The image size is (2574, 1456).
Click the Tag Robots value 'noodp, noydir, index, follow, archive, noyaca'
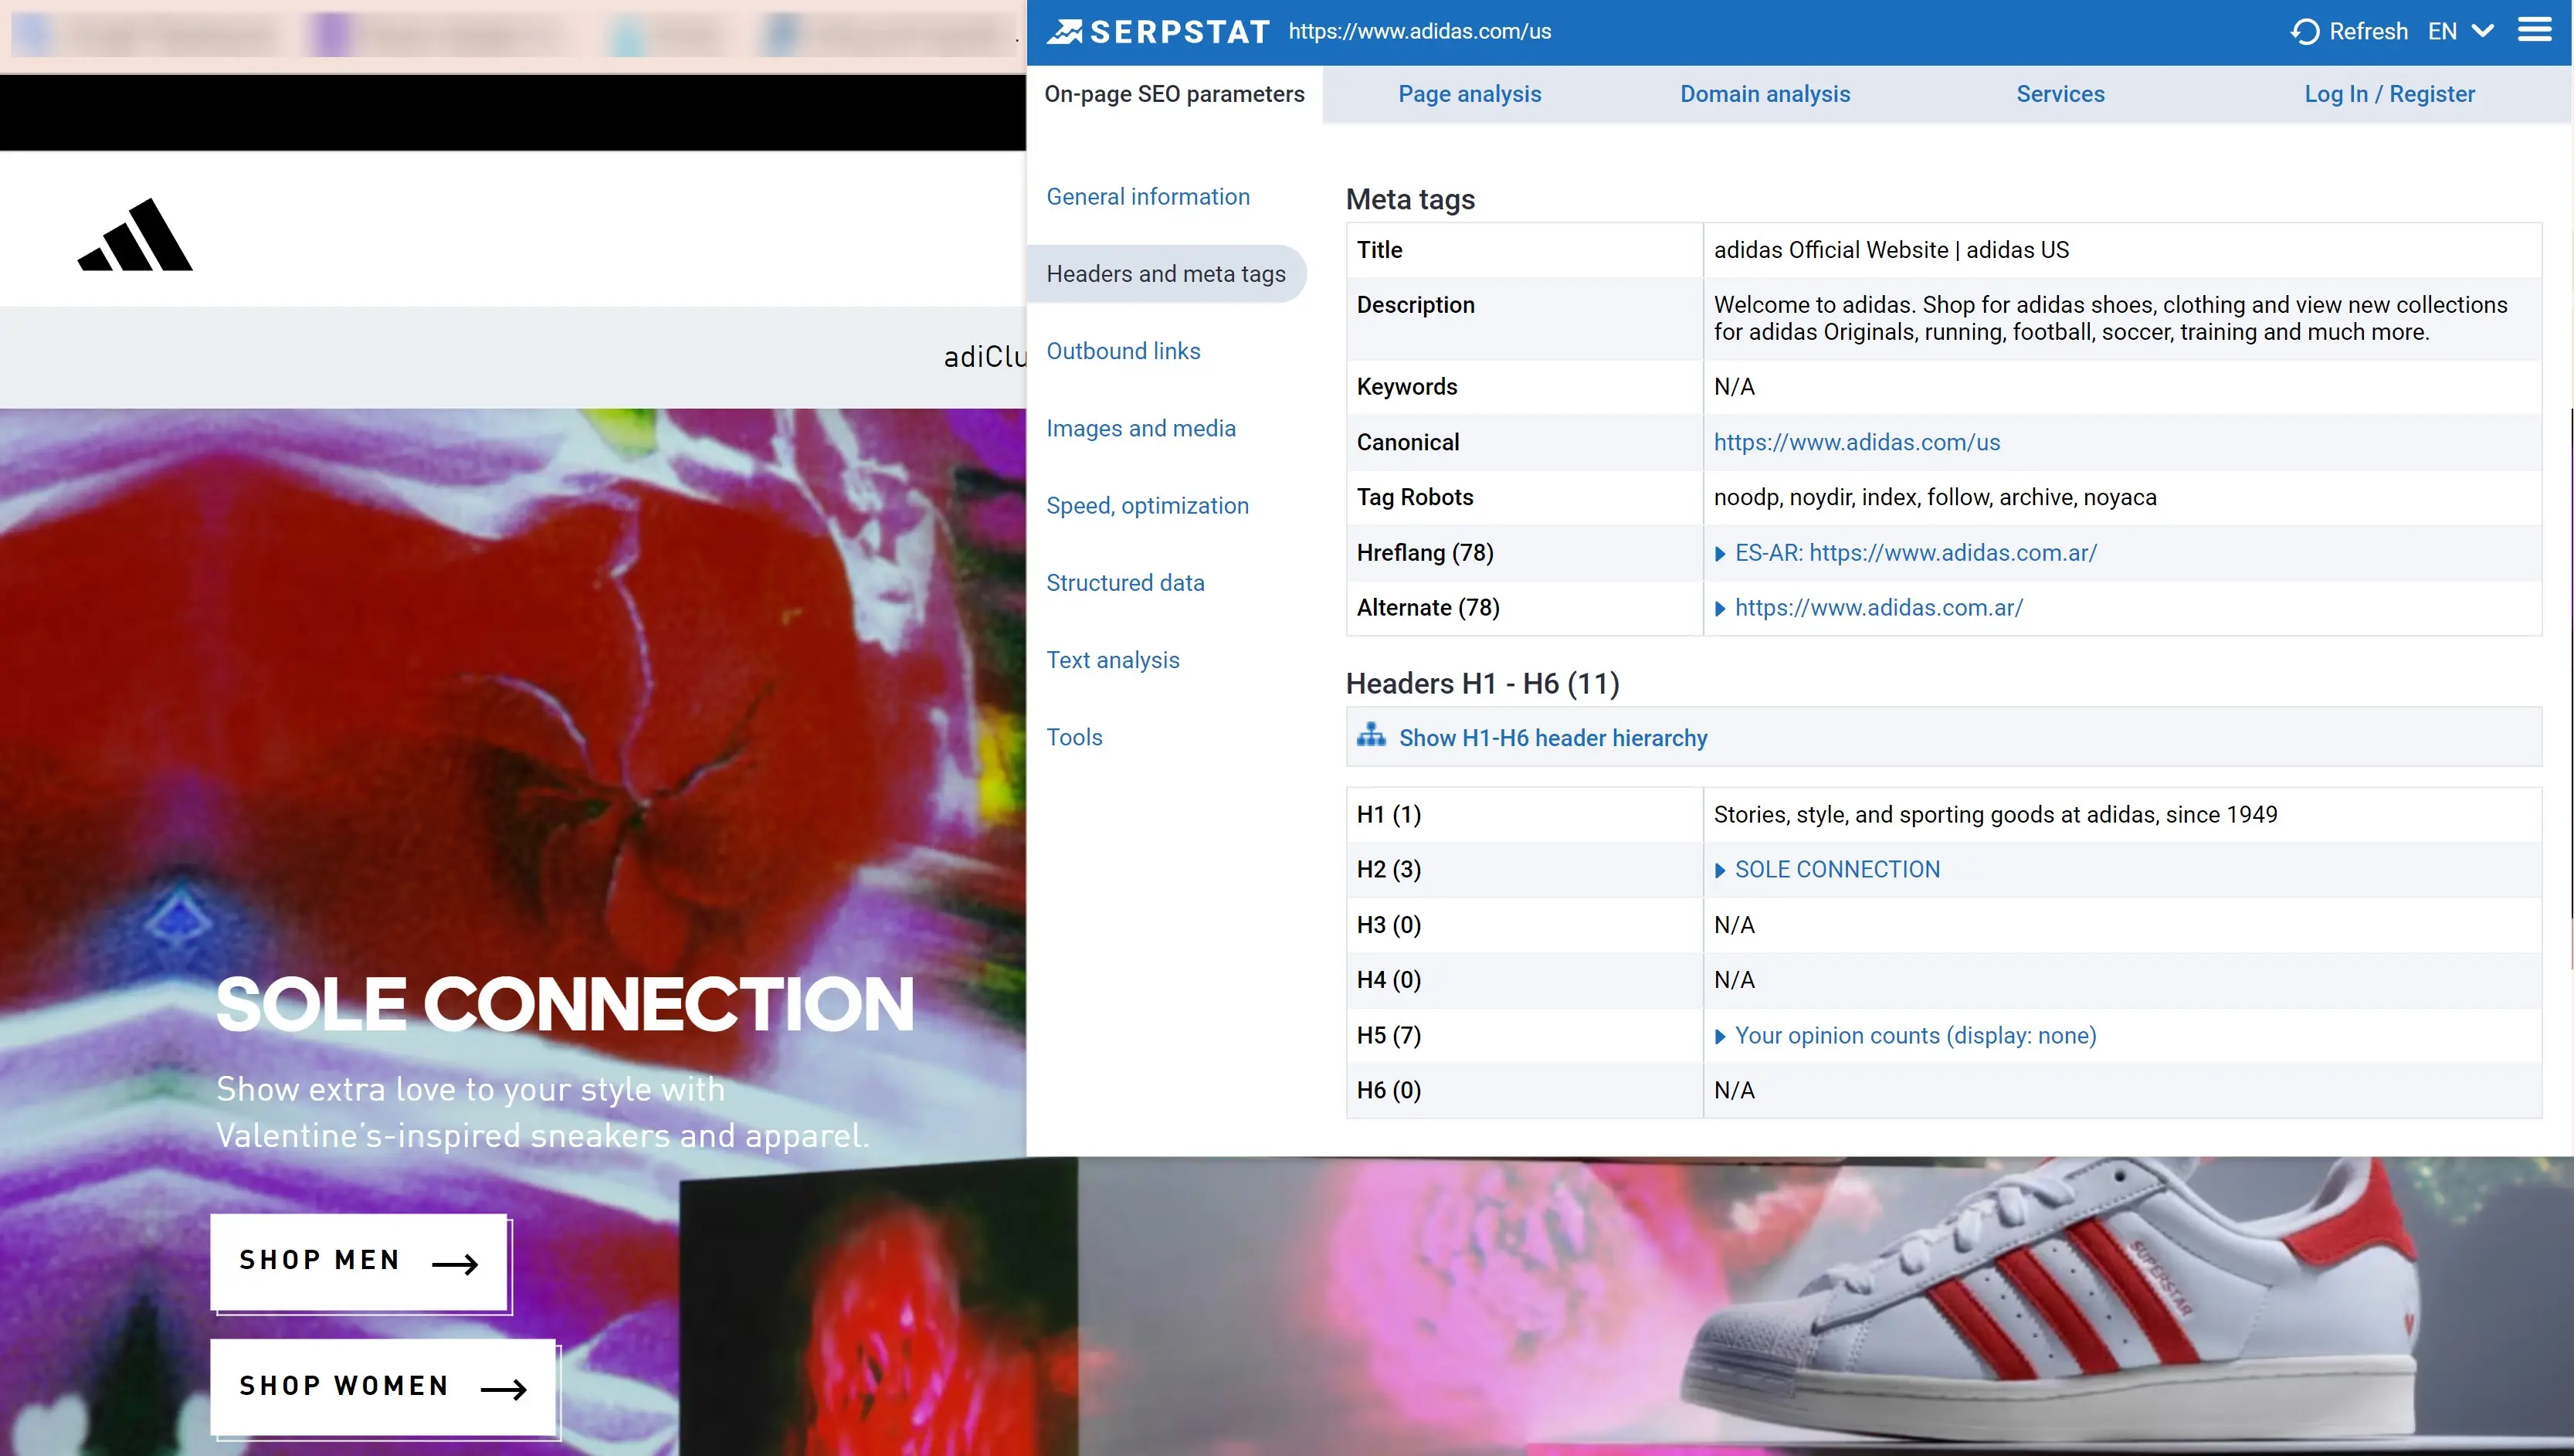tap(1935, 497)
